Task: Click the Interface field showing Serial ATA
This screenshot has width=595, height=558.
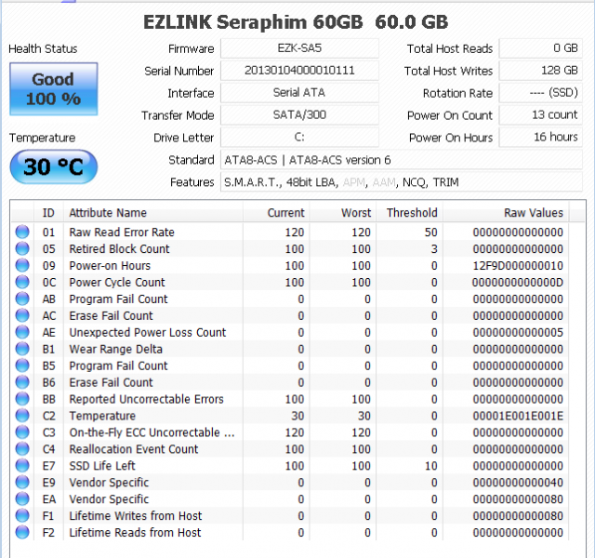Action: click(299, 93)
